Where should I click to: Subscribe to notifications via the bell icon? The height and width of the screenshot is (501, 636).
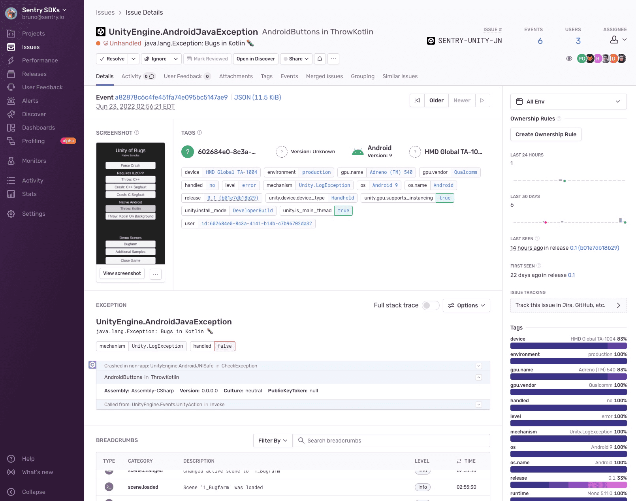320,59
